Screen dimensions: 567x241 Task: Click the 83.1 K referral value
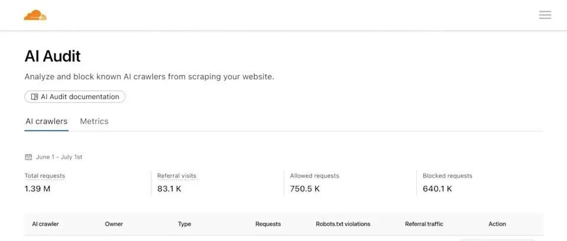click(x=170, y=188)
